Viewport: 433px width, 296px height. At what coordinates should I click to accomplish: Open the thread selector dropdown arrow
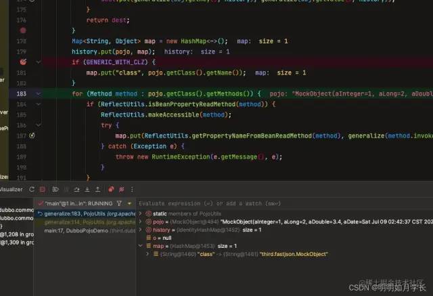click(x=129, y=204)
